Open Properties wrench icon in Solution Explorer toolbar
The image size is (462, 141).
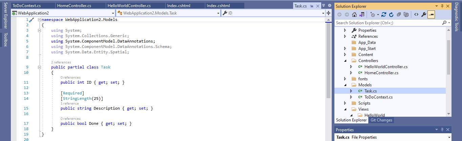pos(423,15)
